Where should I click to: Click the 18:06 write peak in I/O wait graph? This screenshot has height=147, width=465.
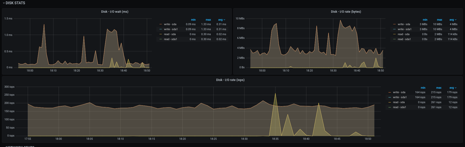click(44, 24)
